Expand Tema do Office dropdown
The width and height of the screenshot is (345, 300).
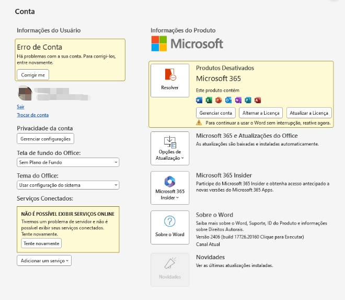68,185
